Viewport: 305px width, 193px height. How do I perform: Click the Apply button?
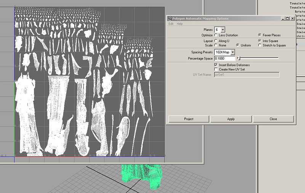231,119
